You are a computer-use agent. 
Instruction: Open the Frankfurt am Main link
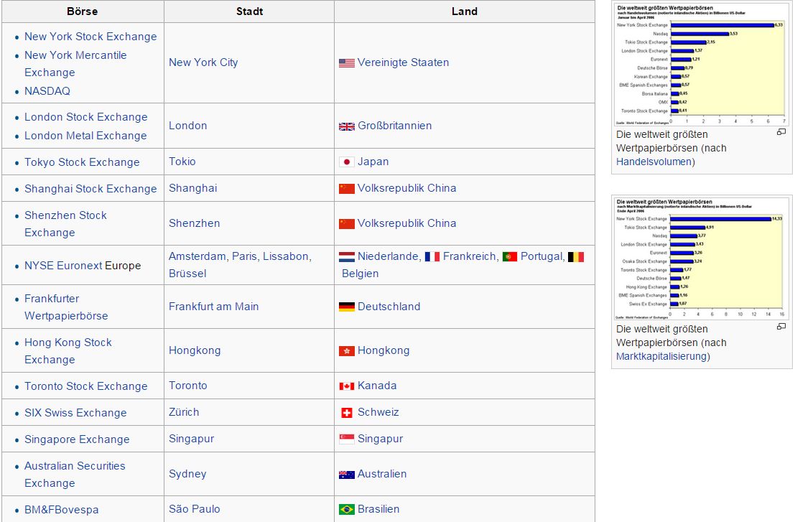click(214, 307)
